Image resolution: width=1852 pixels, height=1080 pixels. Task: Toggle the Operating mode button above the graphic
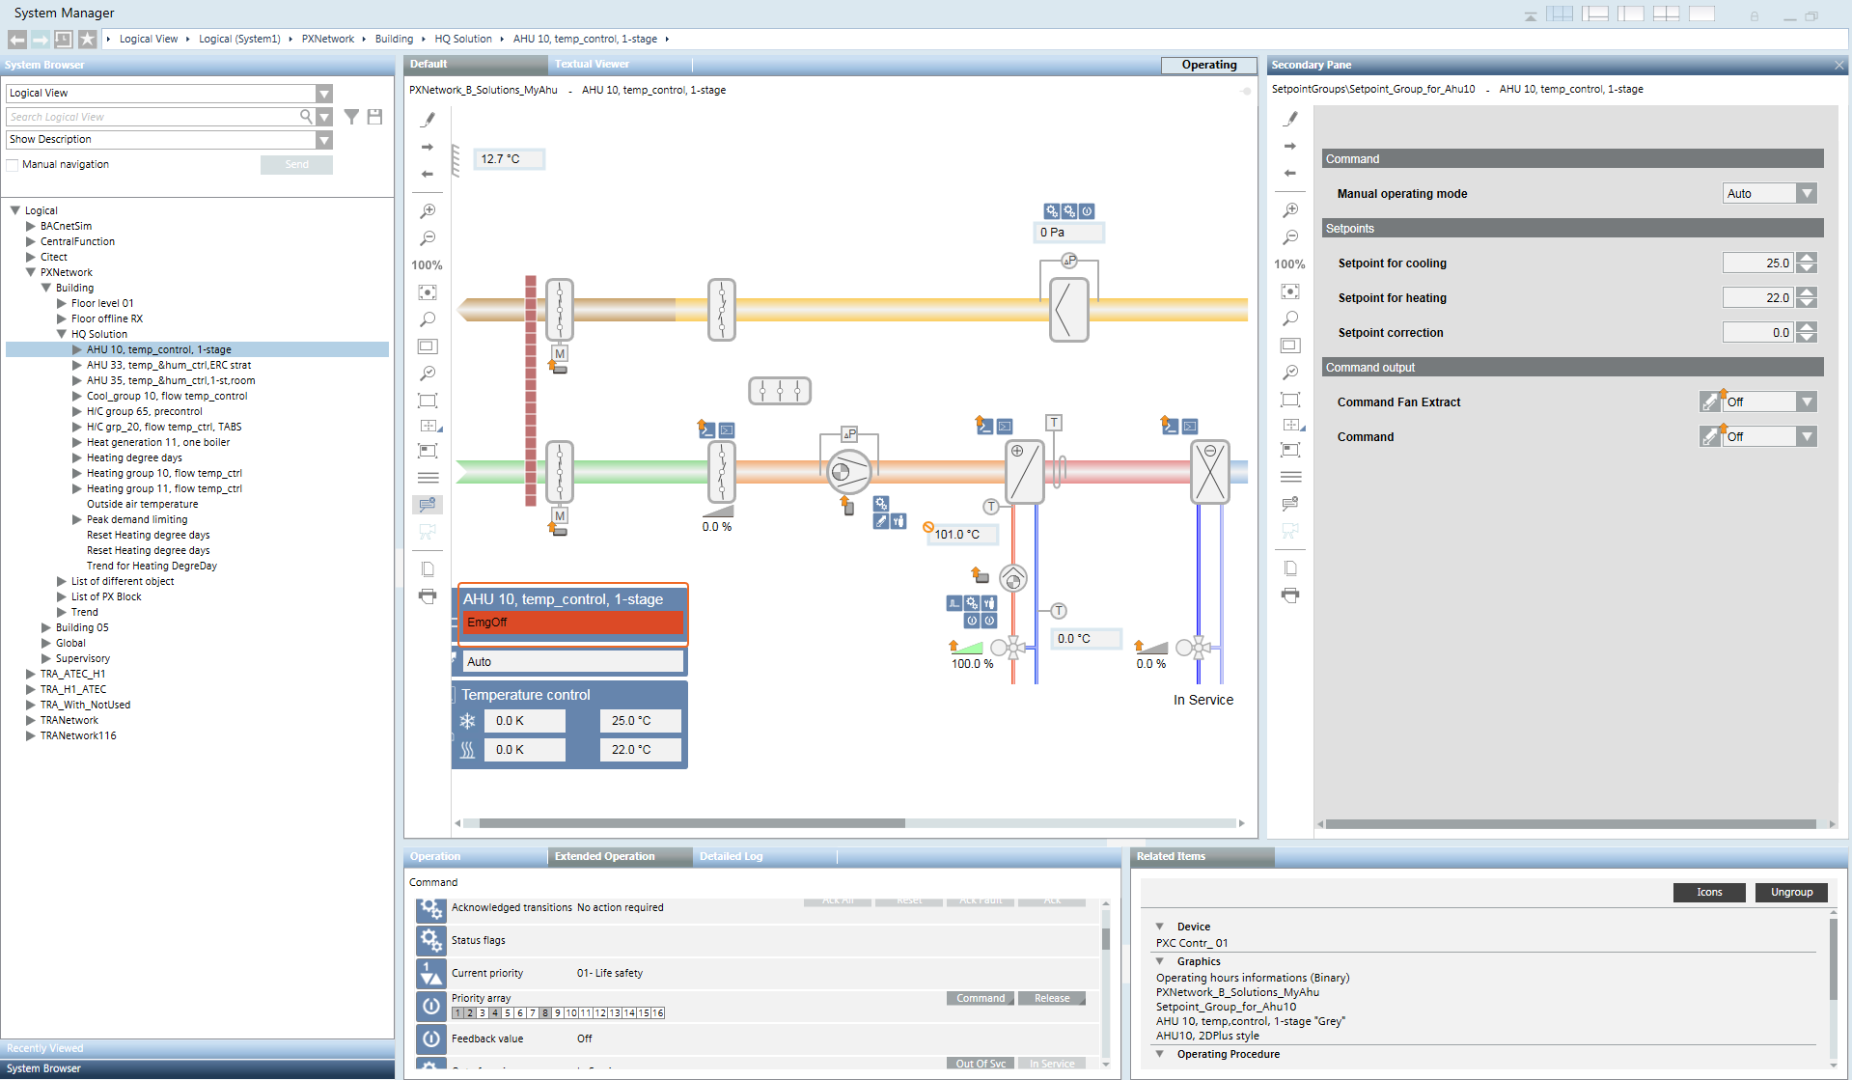[x=1208, y=65]
